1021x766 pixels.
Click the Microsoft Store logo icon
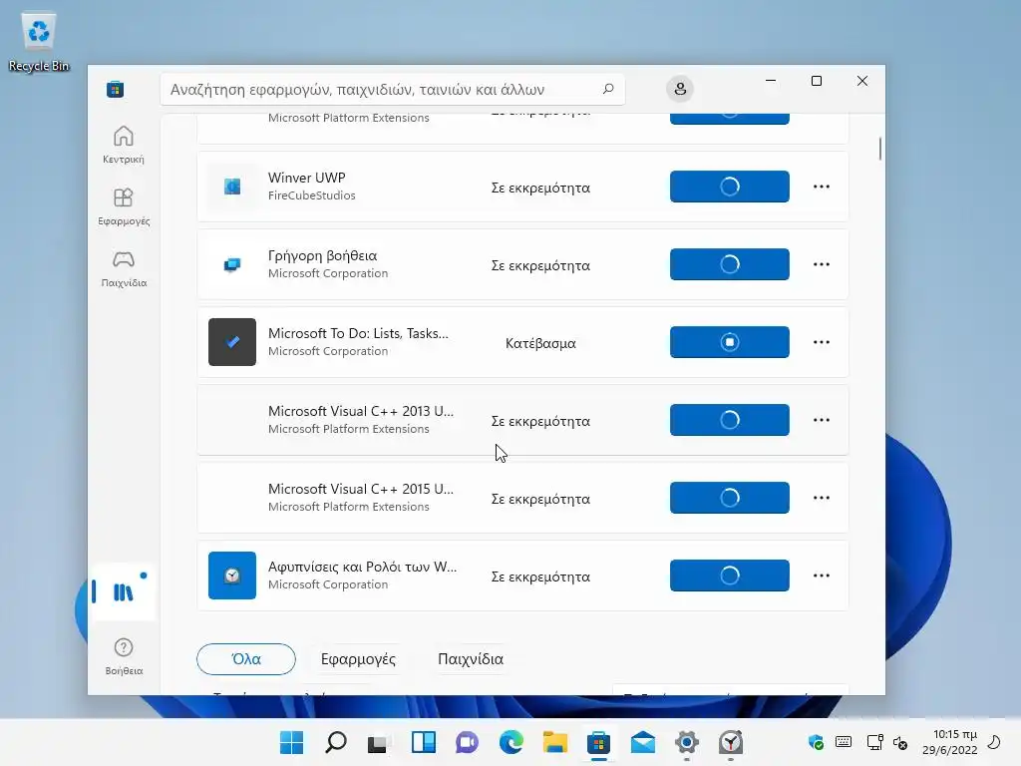(x=116, y=89)
